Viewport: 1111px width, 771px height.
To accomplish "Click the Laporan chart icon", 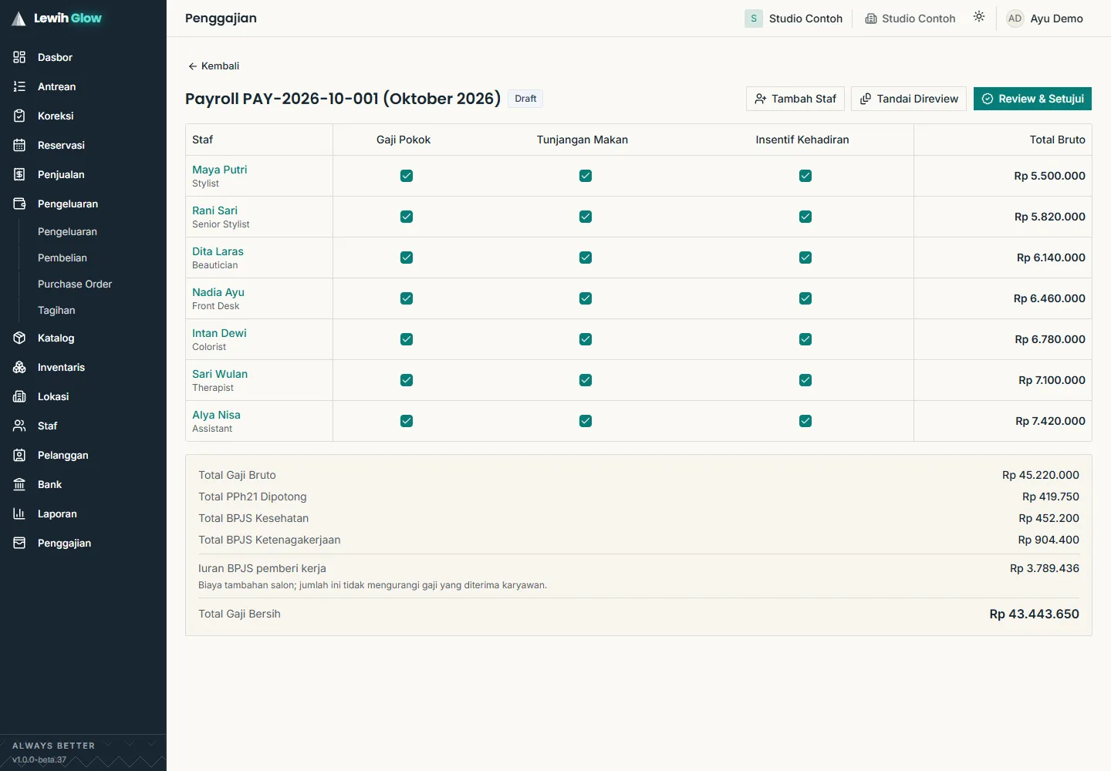I will (19, 513).
